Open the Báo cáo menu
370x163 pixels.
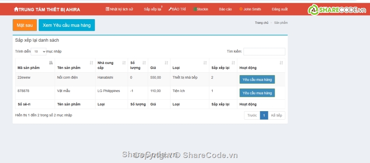225,9
